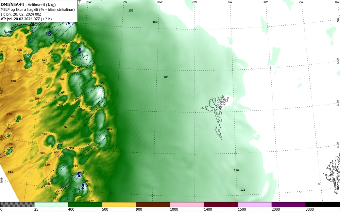
Task: Click the CAPE value 121
Action: 243,190
